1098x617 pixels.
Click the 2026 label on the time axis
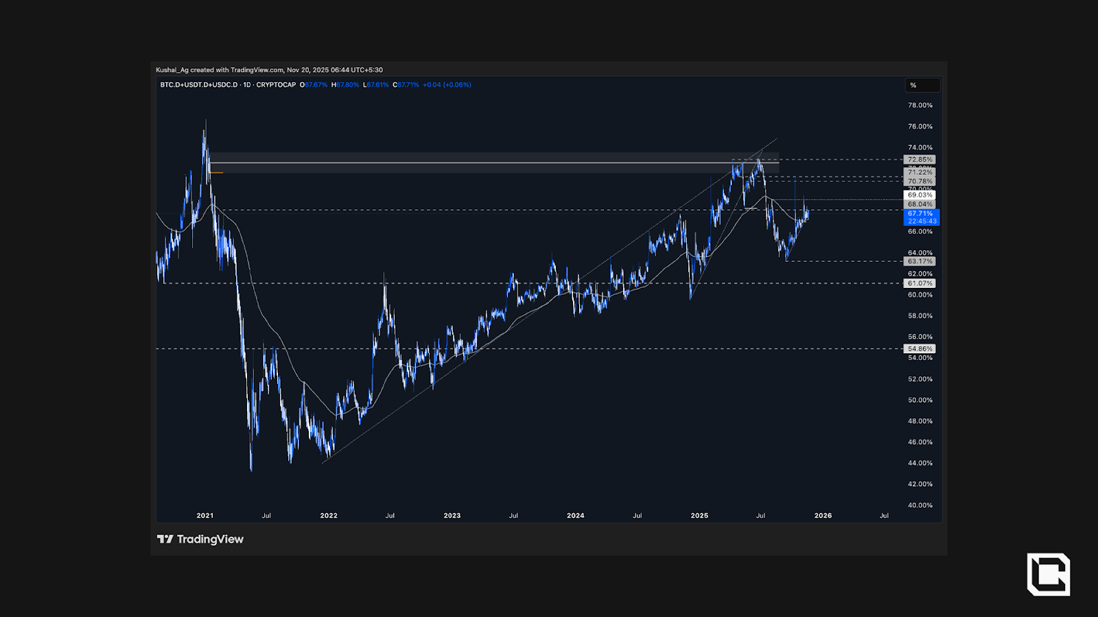tap(823, 516)
